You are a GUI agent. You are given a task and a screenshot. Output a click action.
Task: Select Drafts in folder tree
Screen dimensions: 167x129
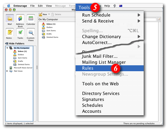[21, 61]
